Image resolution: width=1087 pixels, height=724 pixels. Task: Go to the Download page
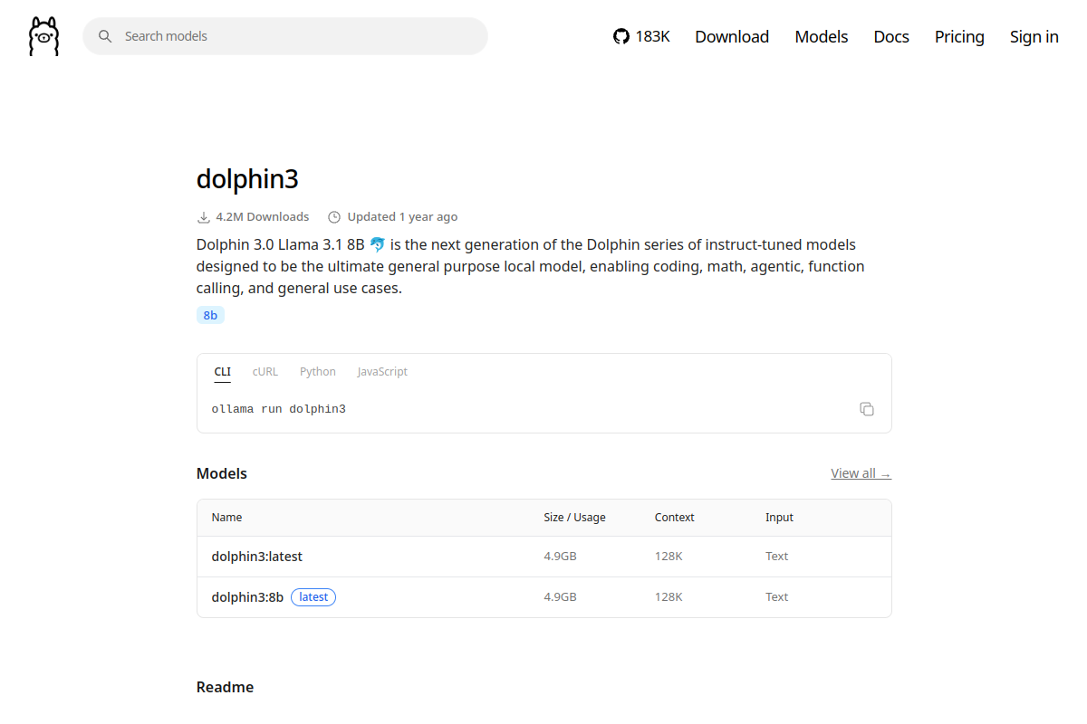(732, 36)
